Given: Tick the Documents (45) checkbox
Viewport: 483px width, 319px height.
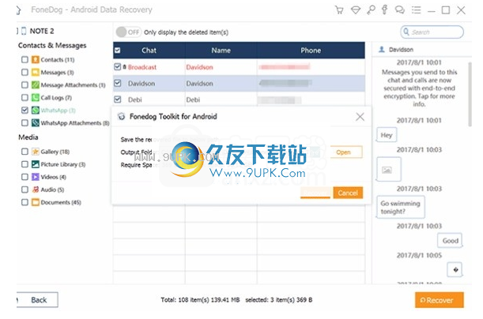Looking at the screenshot, I should [25, 202].
